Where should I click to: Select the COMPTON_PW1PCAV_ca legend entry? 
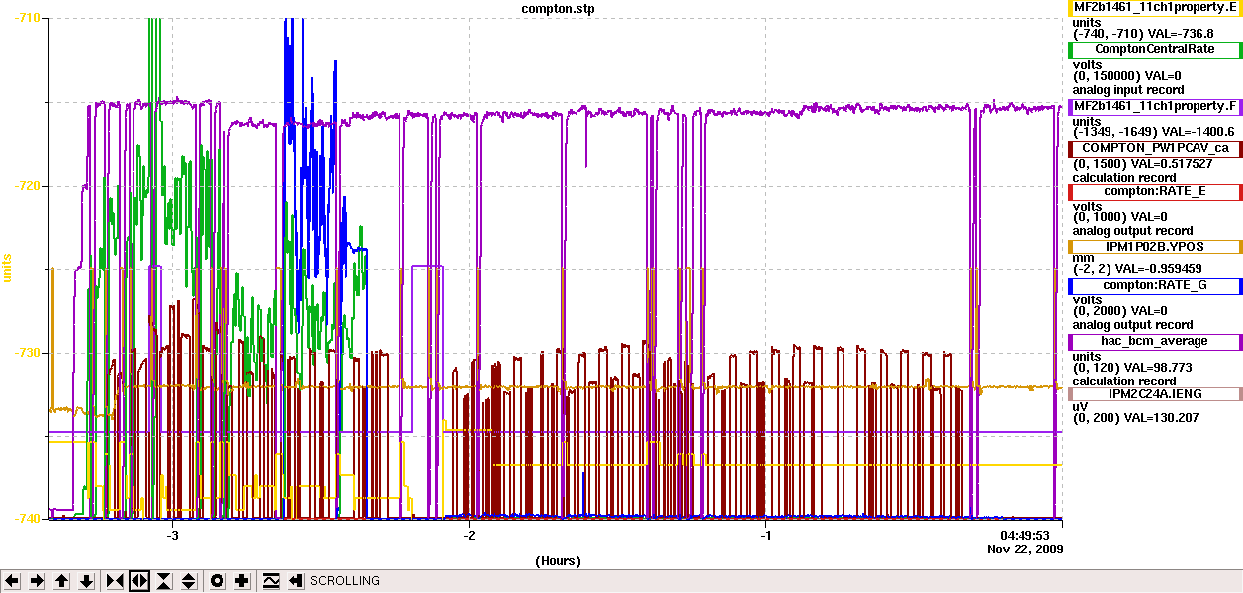(x=1155, y=148)
